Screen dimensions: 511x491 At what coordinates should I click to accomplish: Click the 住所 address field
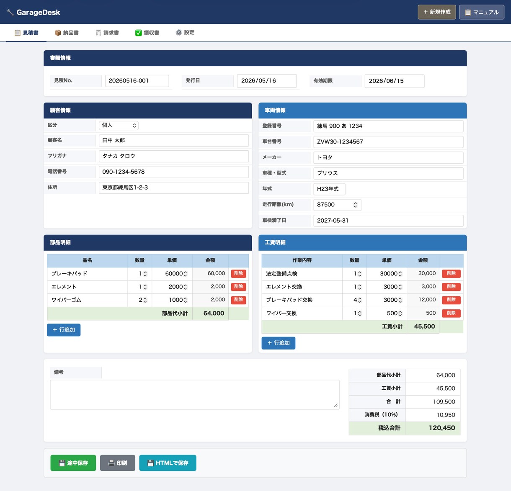pos(174,188)
